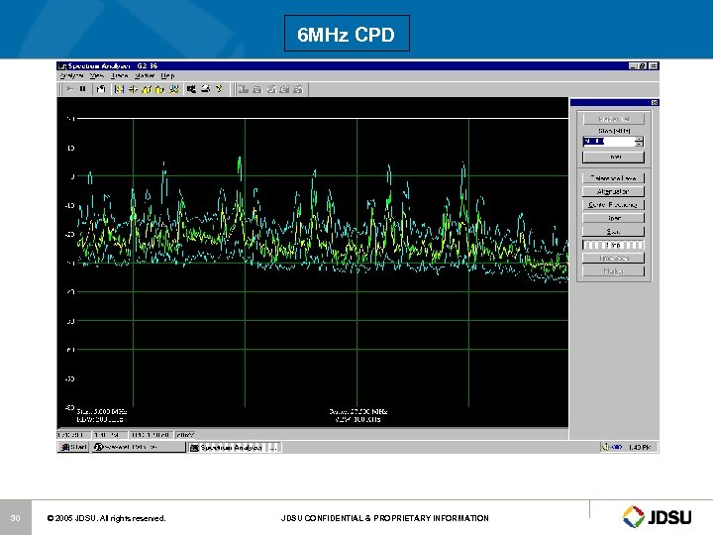Viewport: 713px width, 535px height.
Task: Click the print icon in the toolbar
Action: click(204, 88)
